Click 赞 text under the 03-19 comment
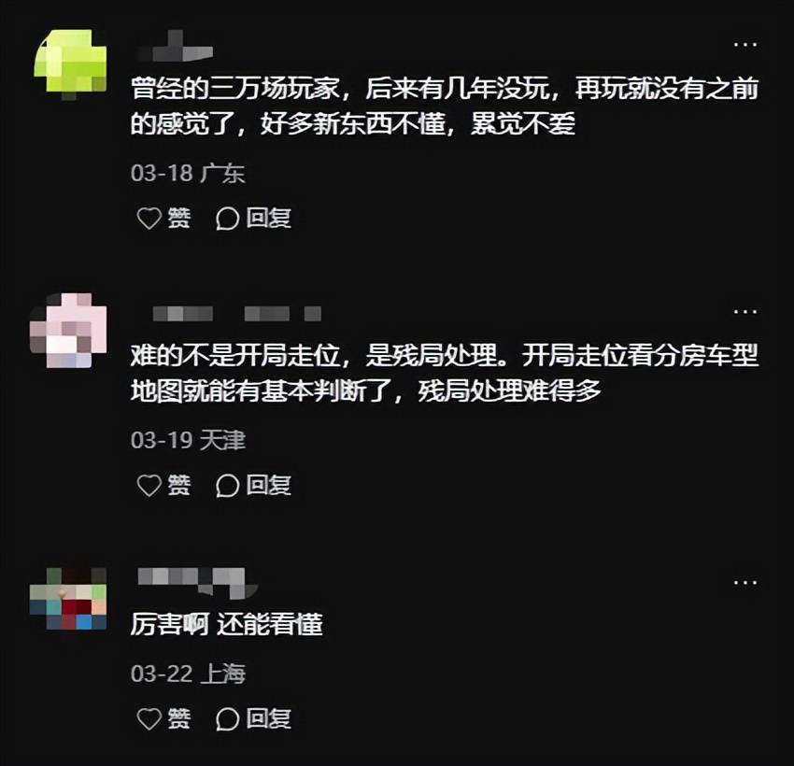The height and width of the screenshot is (766, 794). point(179,485)
